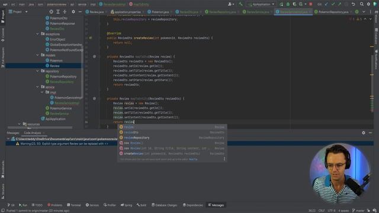Choose the 'reviewDto' completion suggestion
379x213 pixels.
point(172,133)
